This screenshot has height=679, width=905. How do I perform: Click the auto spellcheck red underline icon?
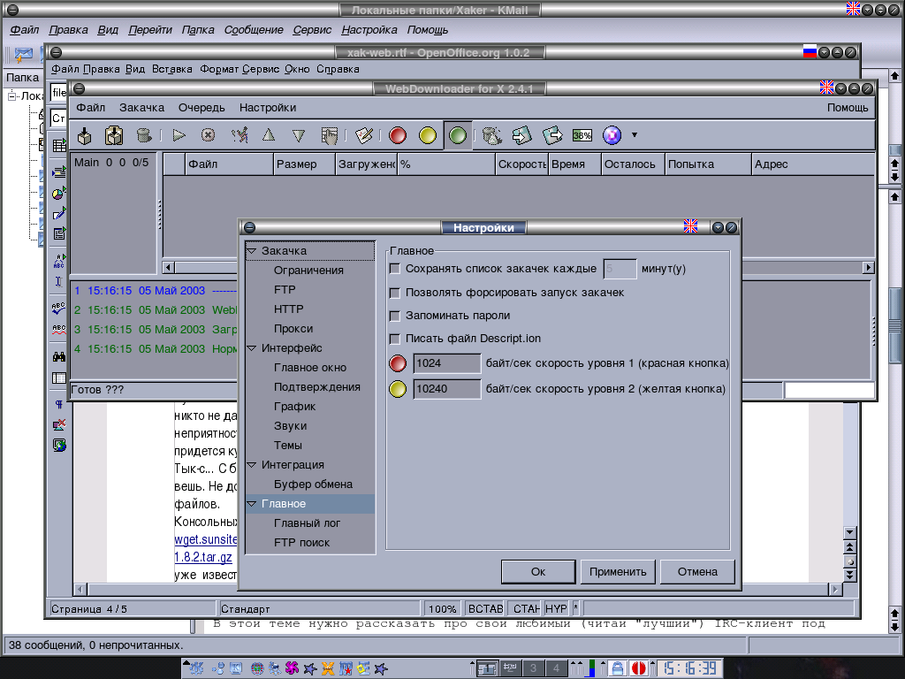point(59,330)
